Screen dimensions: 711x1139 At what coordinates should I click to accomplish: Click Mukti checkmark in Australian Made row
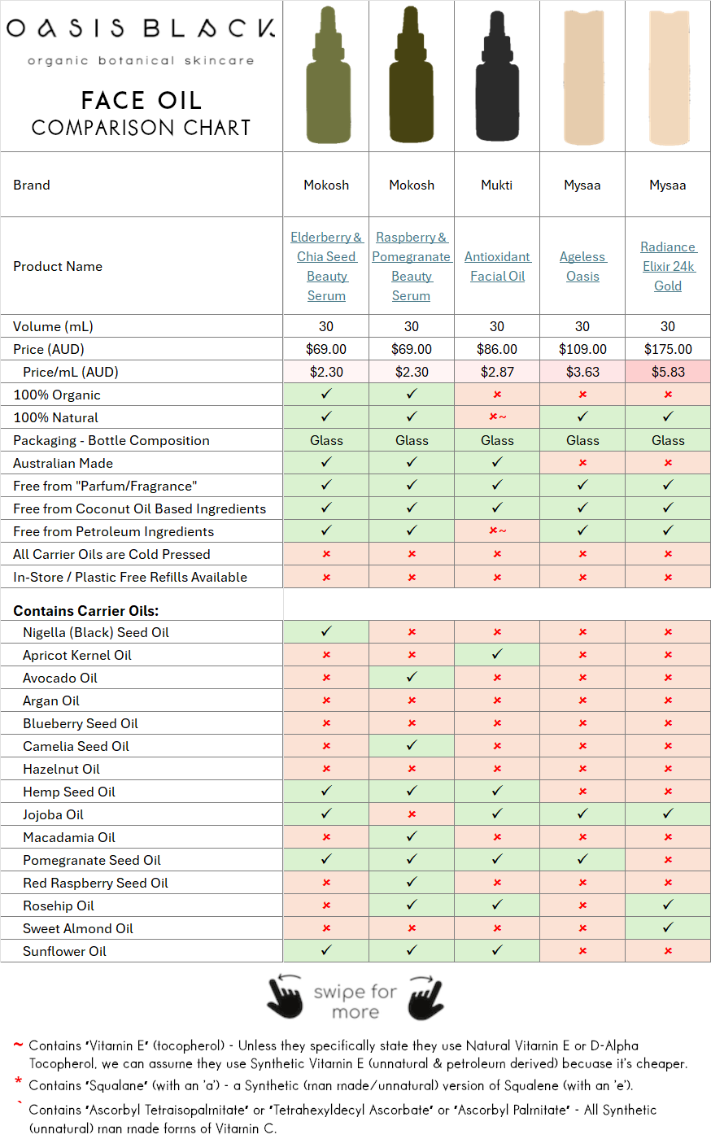coord(497,462)
